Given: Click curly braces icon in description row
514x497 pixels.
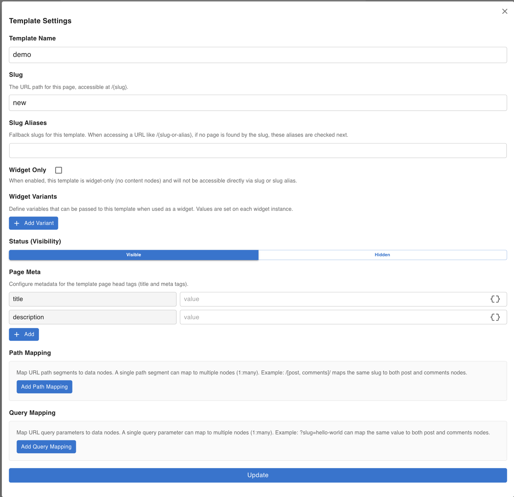Looking at the screenshot, I should [495, 317].
